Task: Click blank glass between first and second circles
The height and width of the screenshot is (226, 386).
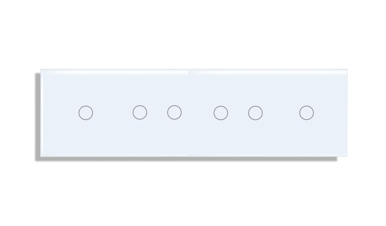Action: pyautogui.click(x=113, y=113)
